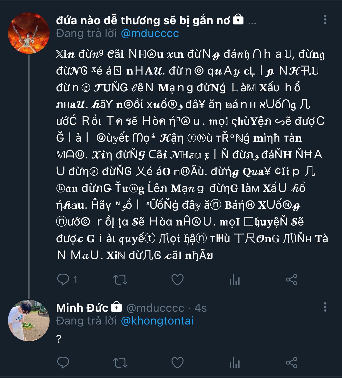Image resolution: width=342 pixels, height=378 pixels.
Task: View analytics of Minh Đức's tweet
Action: click(x=235, y=363)
